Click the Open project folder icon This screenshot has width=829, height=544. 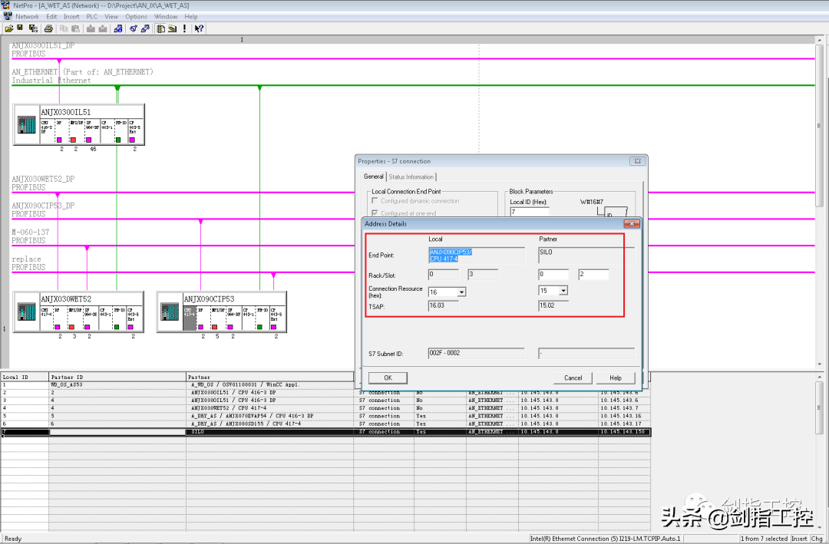coord(9,28)
